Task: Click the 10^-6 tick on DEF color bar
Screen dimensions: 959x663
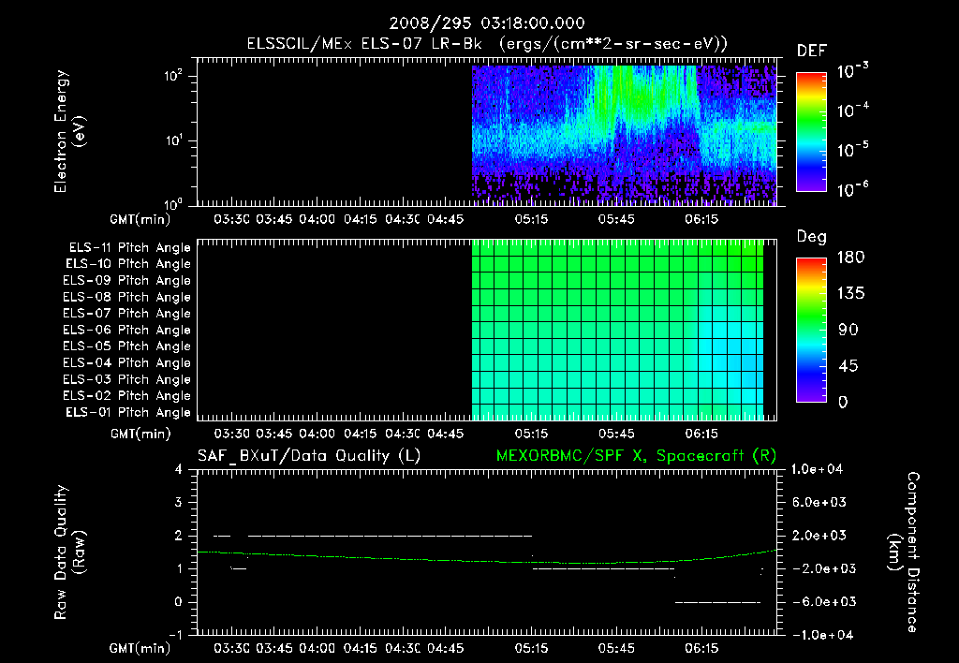Action: point(853,190)
